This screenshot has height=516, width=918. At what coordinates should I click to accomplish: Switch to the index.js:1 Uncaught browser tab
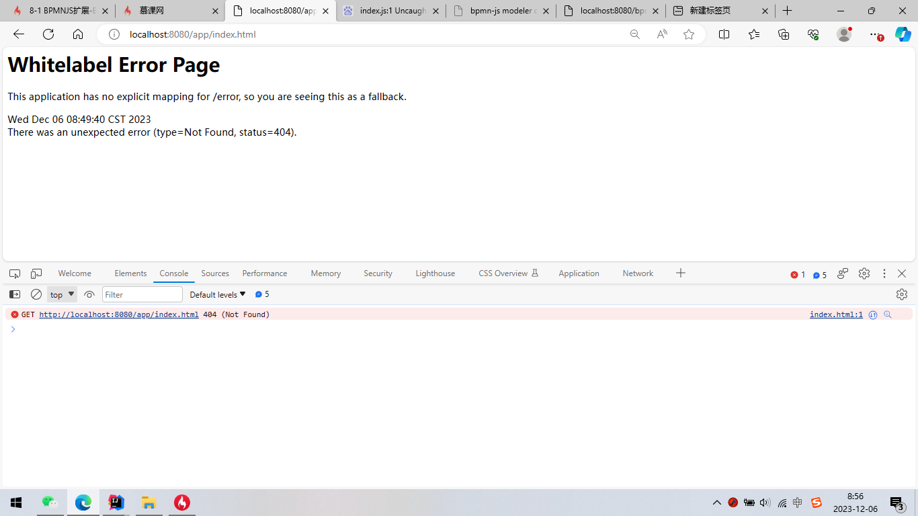390,11
